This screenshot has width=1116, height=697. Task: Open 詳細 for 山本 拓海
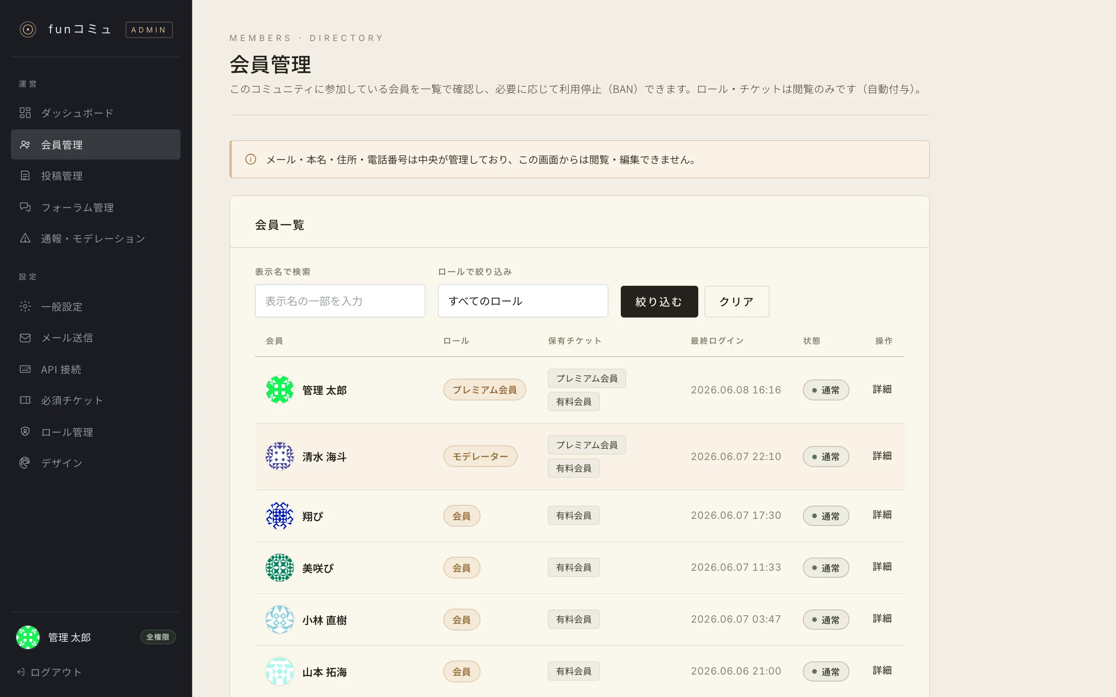coord(882,670)
